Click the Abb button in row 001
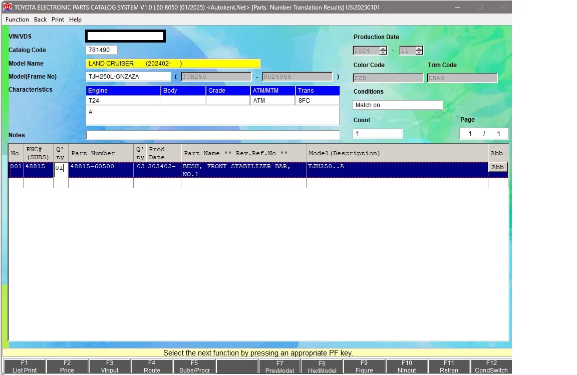The image size is (577, 375). coord(497,167)
